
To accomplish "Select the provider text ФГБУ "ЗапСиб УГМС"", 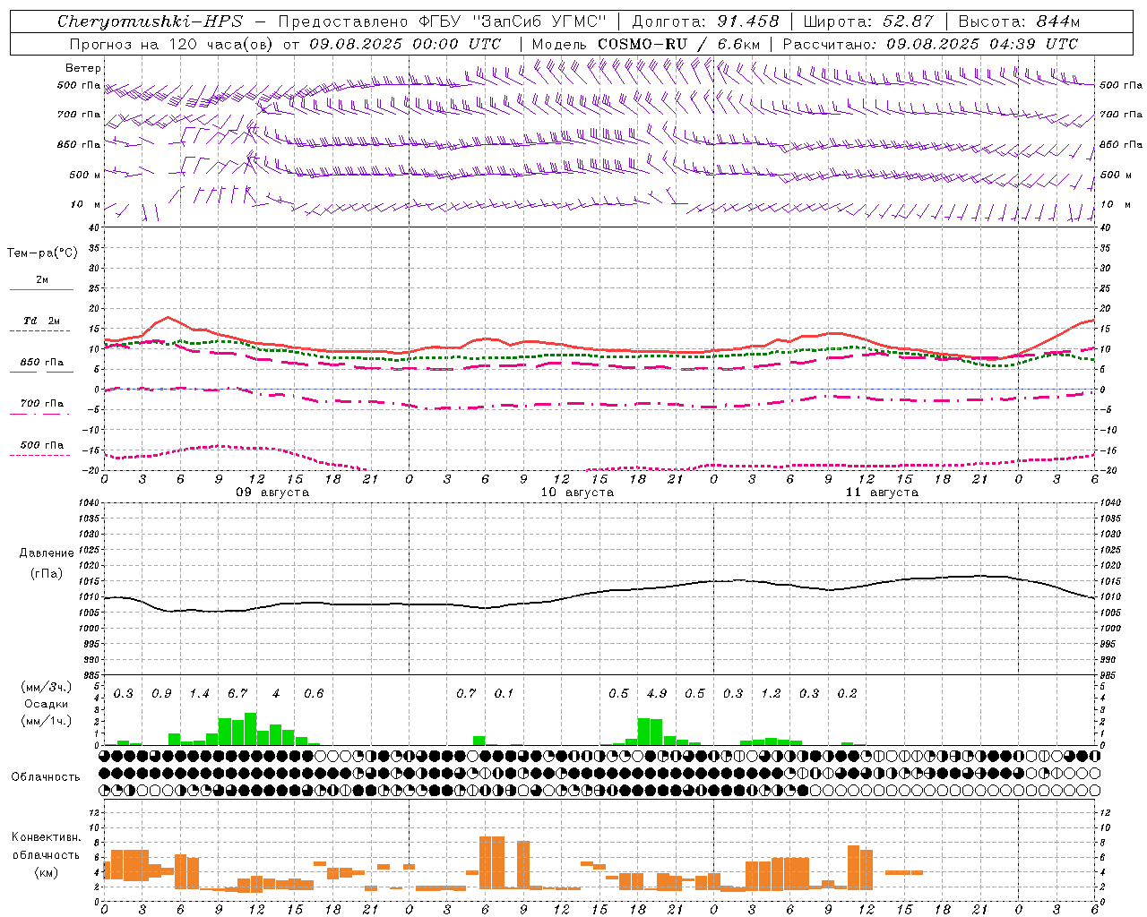I will tap(513, 21).
